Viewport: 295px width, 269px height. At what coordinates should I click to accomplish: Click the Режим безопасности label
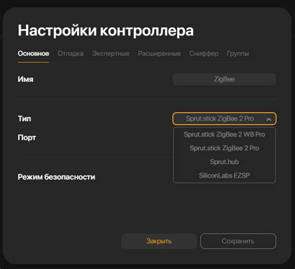point(57,177)
